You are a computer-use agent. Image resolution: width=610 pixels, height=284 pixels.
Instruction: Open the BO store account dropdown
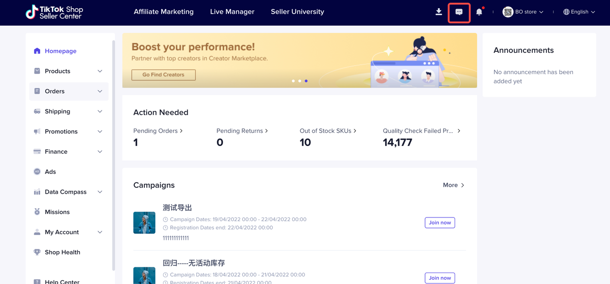[523, 12]
